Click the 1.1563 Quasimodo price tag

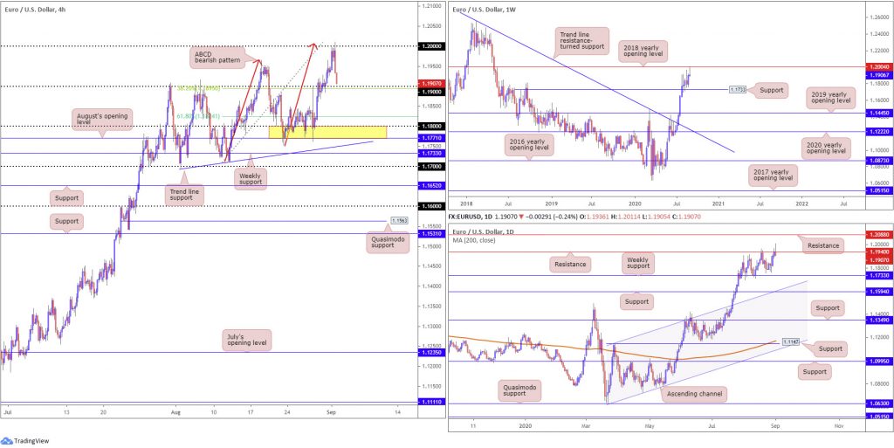point(397,220)
